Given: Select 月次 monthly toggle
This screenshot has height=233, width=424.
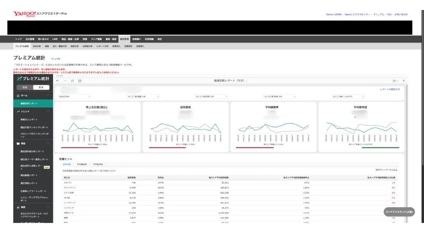Looking at the screenshot, I should coord(41,87).
